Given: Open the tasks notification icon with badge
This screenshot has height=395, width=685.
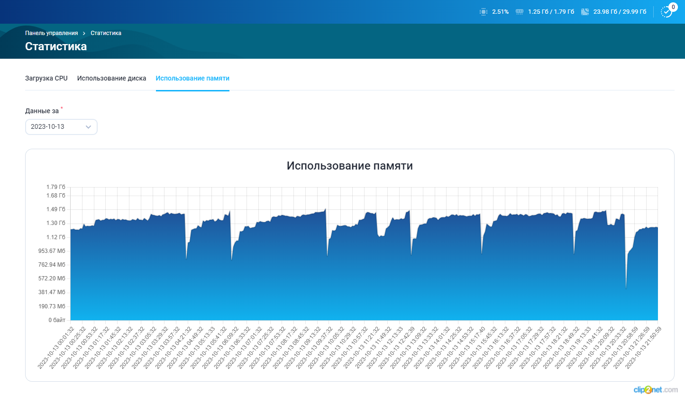Looking at the screenshot, I should (x=666, y=12).
